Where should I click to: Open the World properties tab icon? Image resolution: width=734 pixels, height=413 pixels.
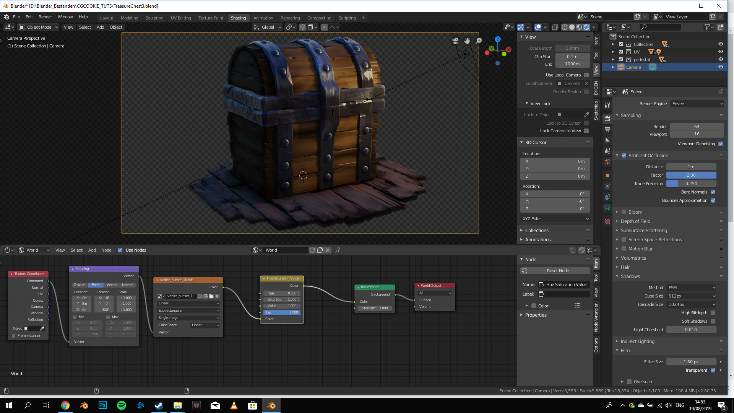[607, 162]
